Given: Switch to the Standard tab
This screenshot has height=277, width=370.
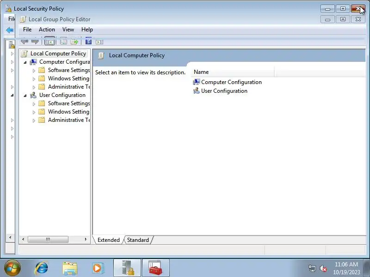Looking at the screenshot, I should click(x=138, y=240).
